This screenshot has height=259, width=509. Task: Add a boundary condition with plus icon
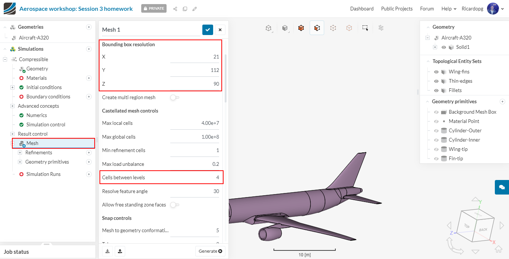pyautogui.click(x=89, y=97)
